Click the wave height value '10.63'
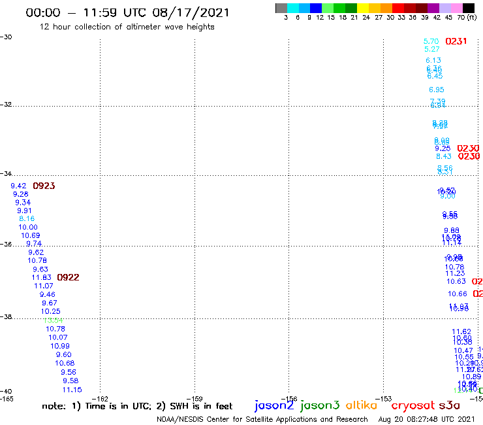This screenshot has height=425, width=483. click(456, 282)
